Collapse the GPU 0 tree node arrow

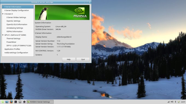pyautogui.click(x=3, y=35)
